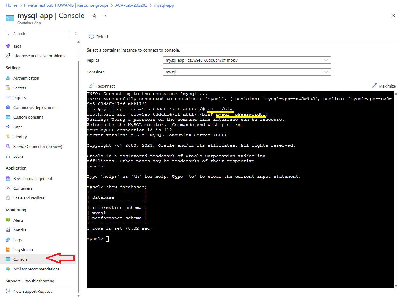Viewport: 404px width, 297px height.
Task: Collapse the sidebar with the double chevron
Action: (x=76, y=34)
